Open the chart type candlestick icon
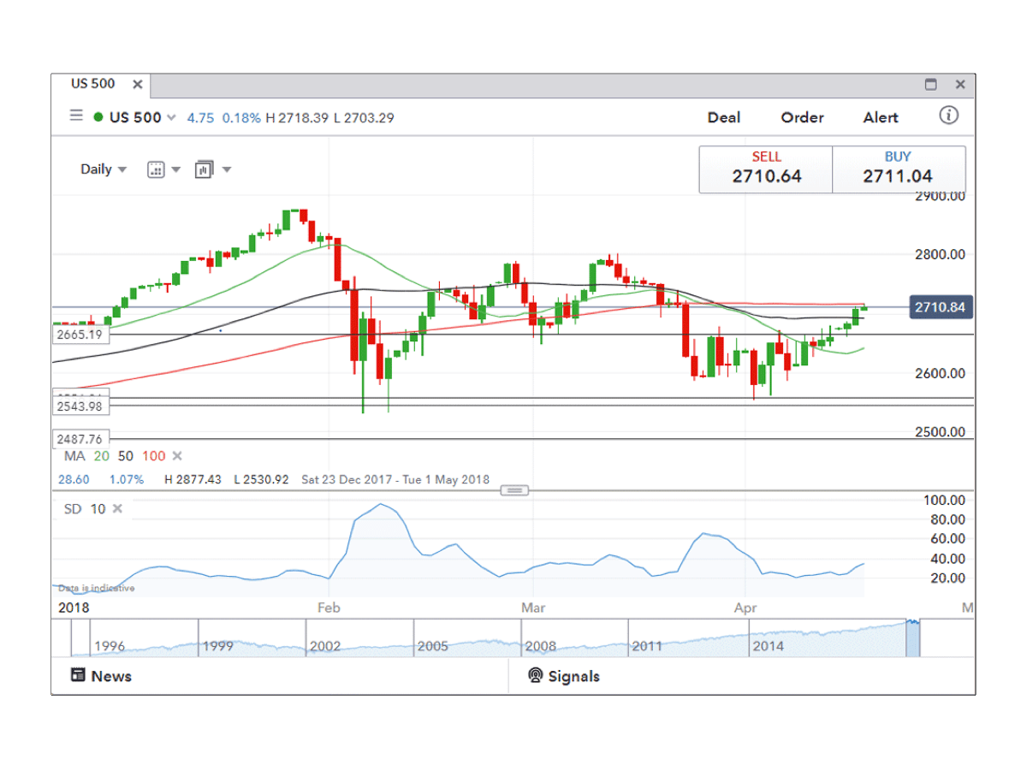 tap(204, 169)
